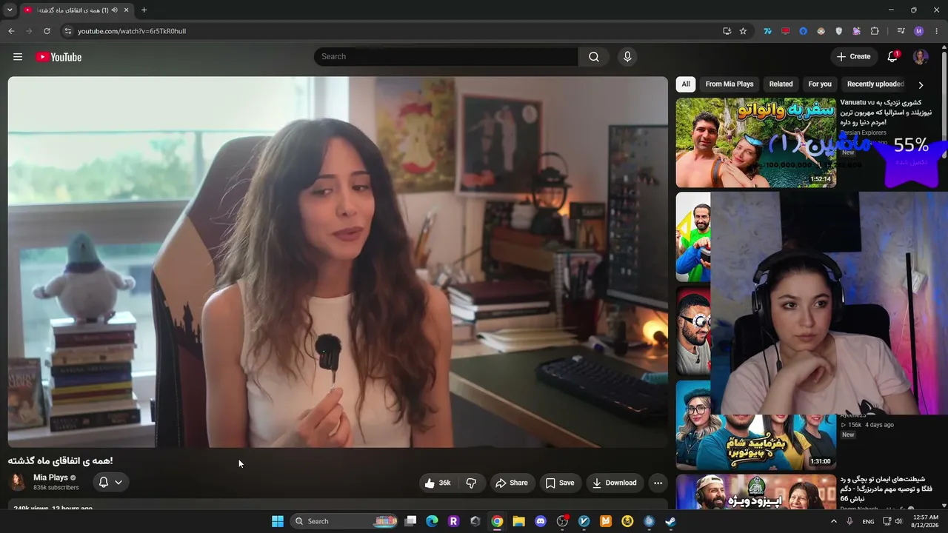Open Microsoft Edge from the taskbar
948x533 pixels.
pos(433,521)
